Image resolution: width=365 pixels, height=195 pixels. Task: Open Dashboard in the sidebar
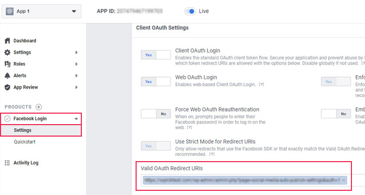[x=25, y=41]
